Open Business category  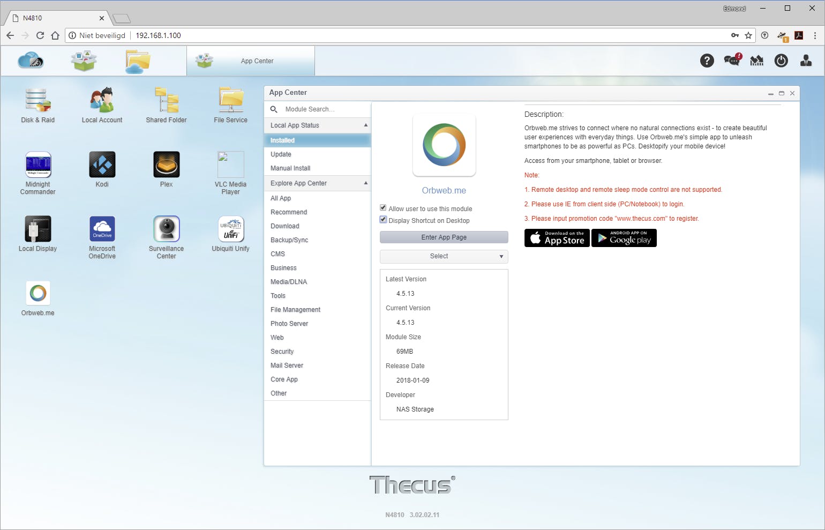(x=317, y=268)
